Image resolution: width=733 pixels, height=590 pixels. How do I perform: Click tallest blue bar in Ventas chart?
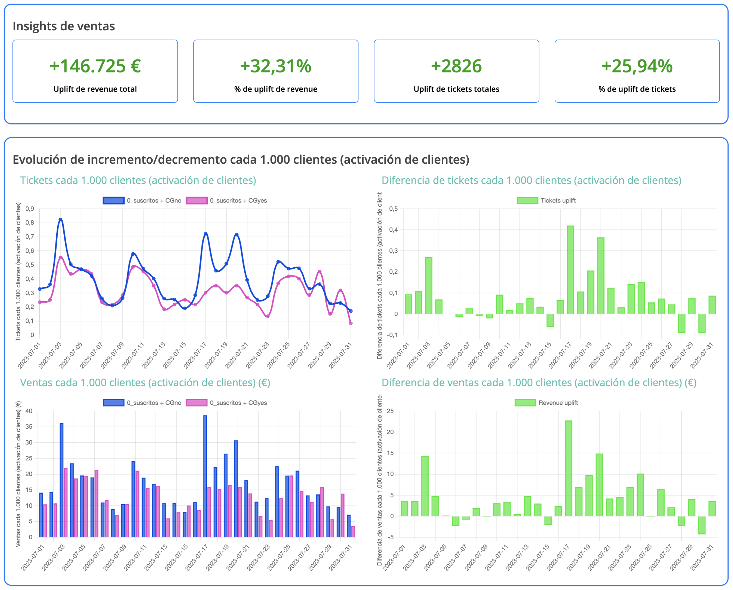click(x=205, y=476)
